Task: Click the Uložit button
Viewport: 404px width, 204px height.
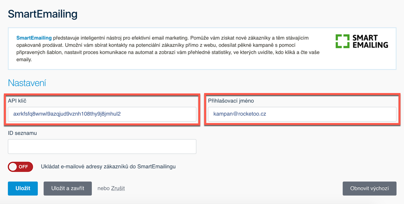Action: pyautogui.click(x=23, y=188)
